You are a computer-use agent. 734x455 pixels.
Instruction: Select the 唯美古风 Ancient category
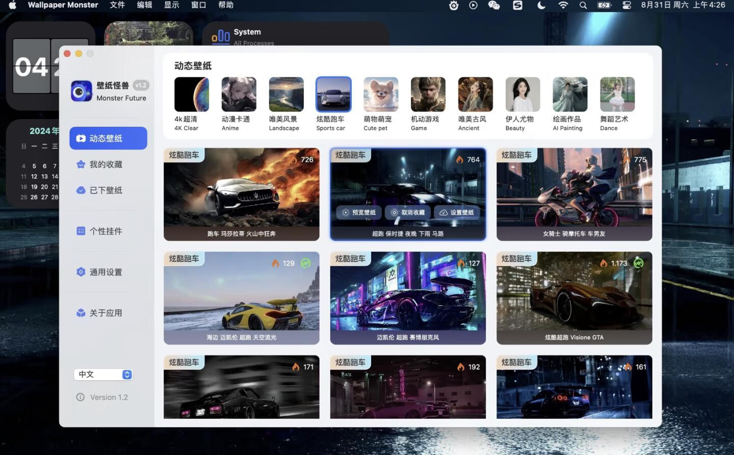(x=476, y=94)
